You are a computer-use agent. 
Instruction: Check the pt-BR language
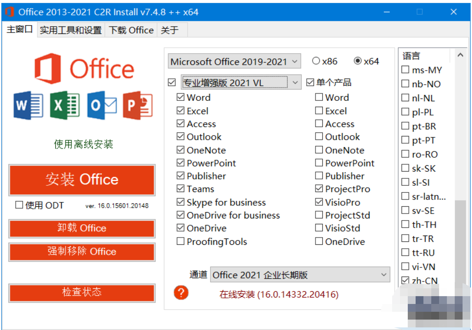[405, 126]
